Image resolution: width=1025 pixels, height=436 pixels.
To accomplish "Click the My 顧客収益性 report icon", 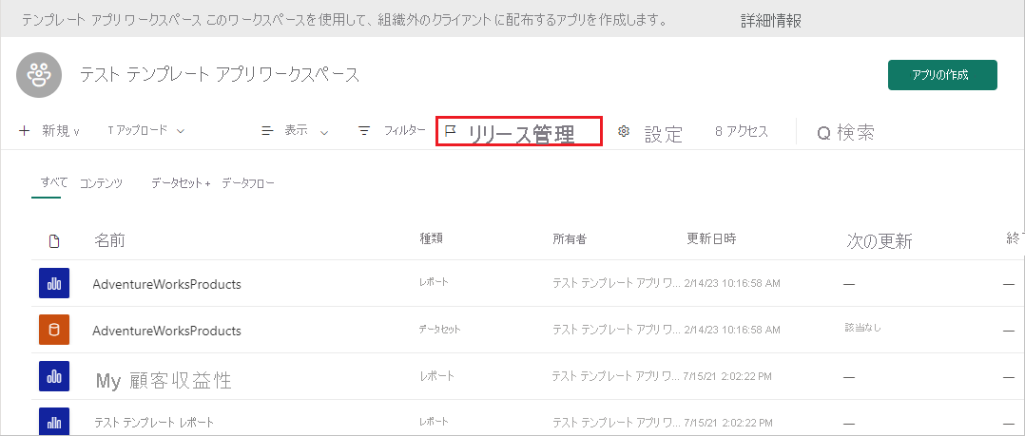I will coord(54,376).
